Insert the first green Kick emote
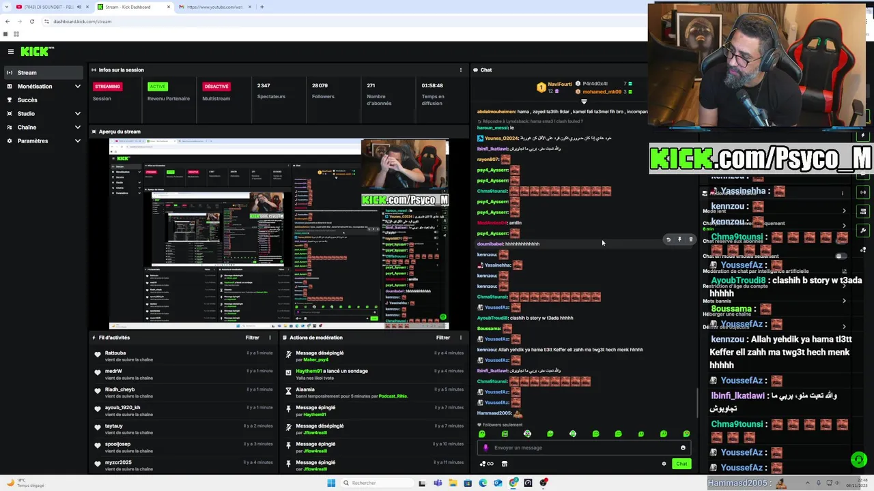 point(482,434)
